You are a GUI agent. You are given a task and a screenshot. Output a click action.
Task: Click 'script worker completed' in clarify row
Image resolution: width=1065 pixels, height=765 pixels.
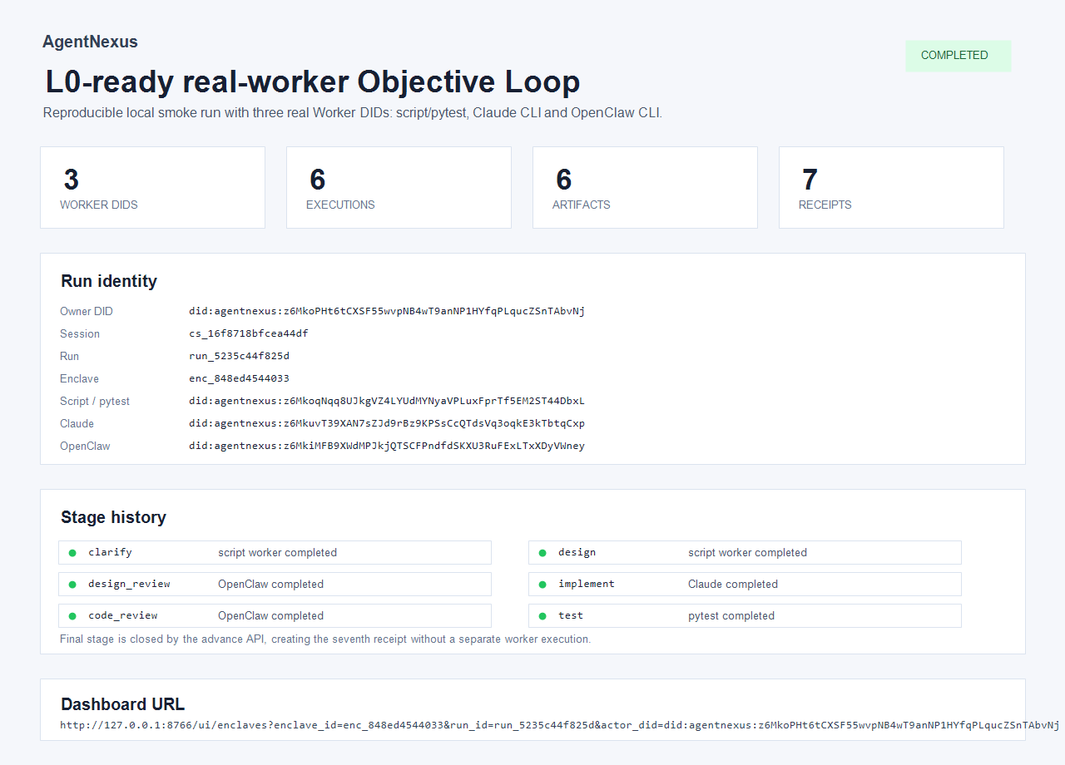(x=277, y=553)
